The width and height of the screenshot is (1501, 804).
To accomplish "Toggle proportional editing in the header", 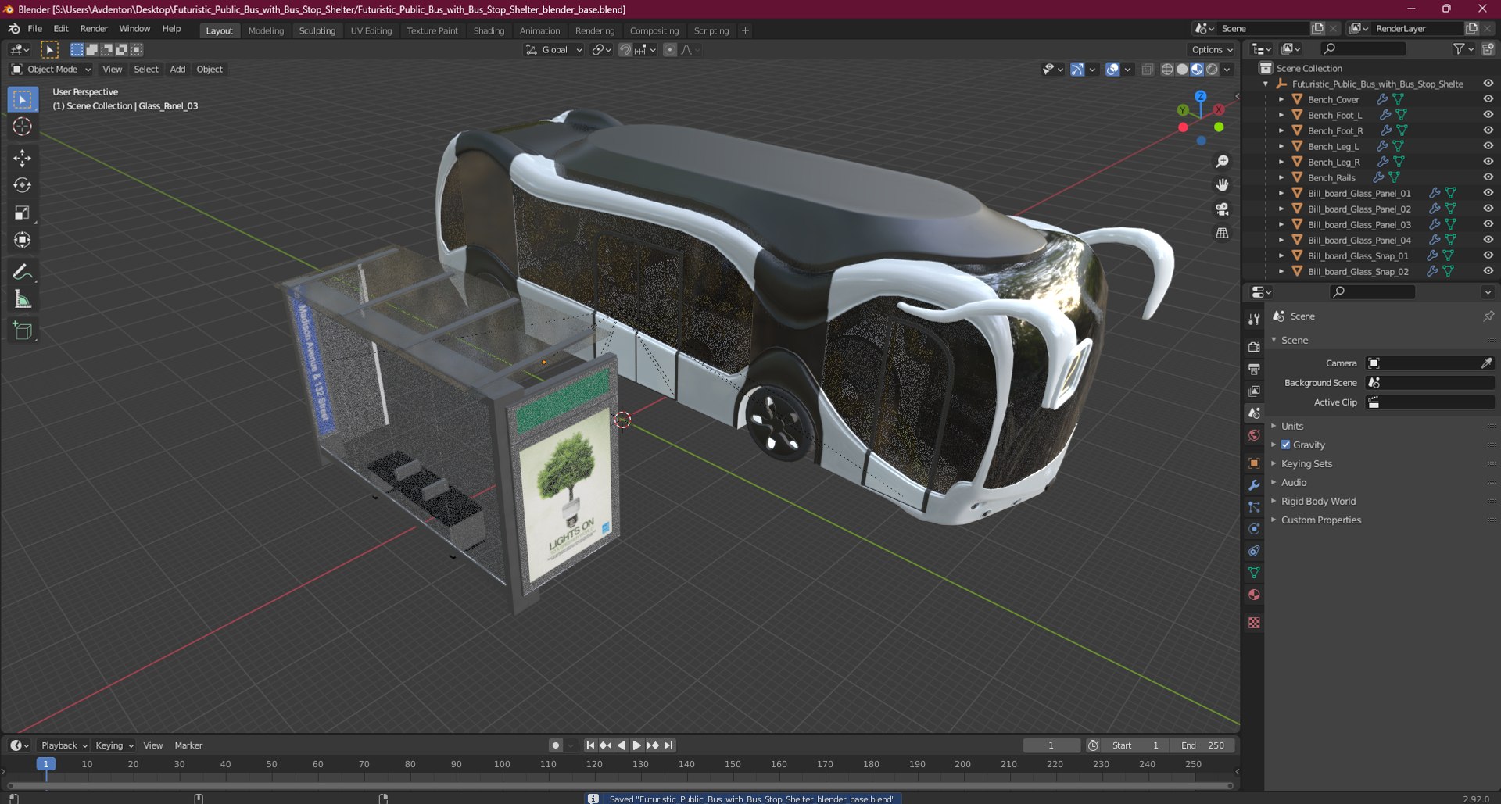I will [x=669, y=50].
